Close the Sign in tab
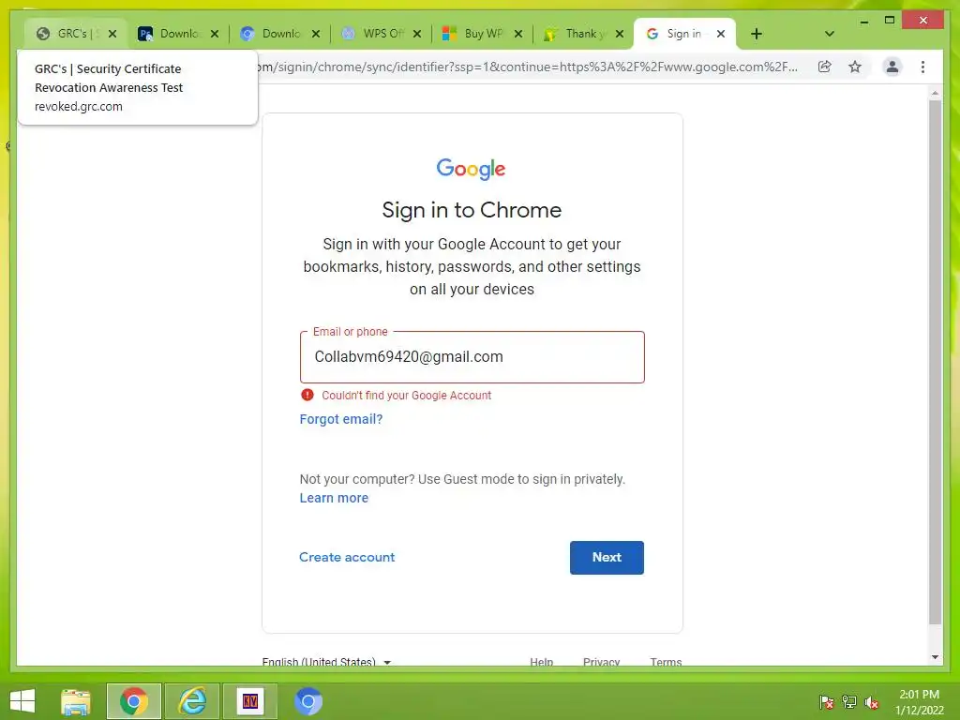960x720 pixels. tap(721, 35)
